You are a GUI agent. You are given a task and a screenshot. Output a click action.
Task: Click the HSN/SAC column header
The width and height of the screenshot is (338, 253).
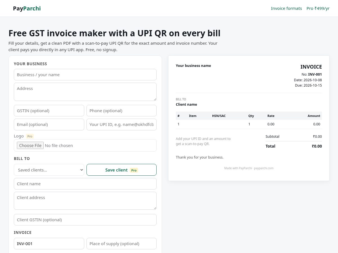coord(219,116)
